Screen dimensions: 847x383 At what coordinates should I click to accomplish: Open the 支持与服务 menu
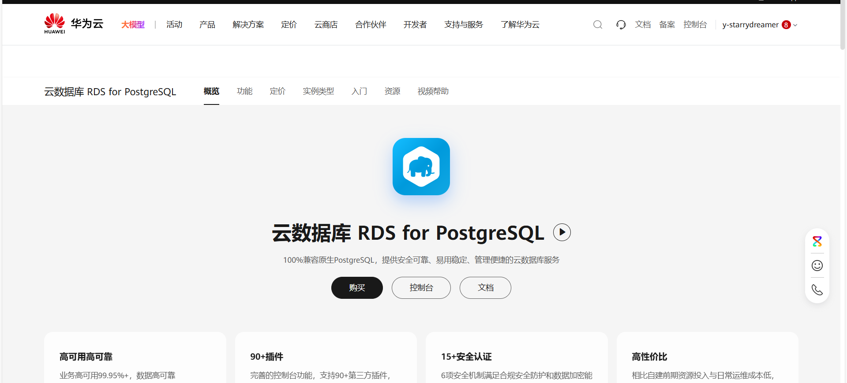tap(464, 25)
